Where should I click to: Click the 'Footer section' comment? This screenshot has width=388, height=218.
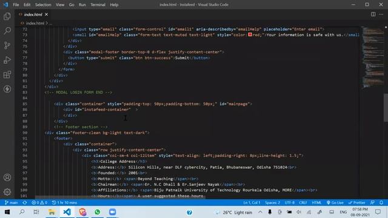tap(82, 127)
